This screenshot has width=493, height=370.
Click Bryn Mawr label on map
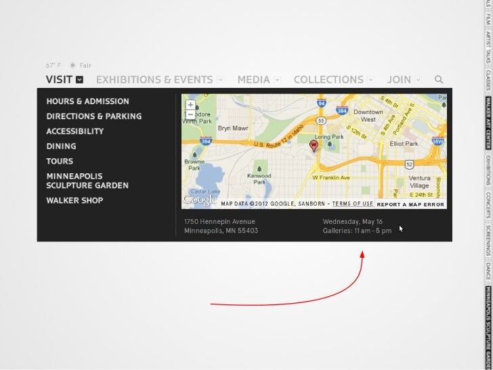click(233, 128)
